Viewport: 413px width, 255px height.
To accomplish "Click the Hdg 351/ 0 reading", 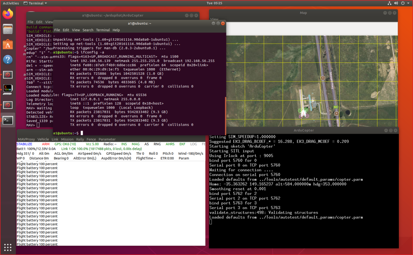I will (x=25, y=154).
